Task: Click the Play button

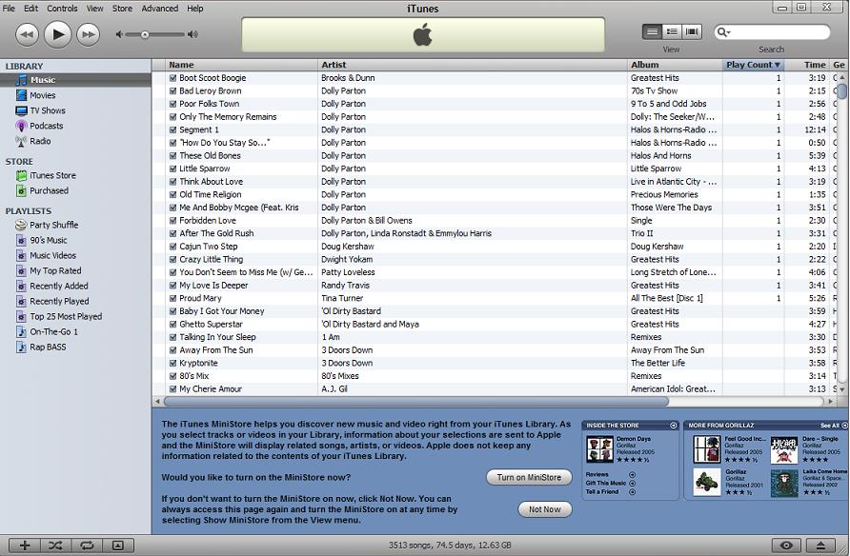Action: tap(57, 34)
